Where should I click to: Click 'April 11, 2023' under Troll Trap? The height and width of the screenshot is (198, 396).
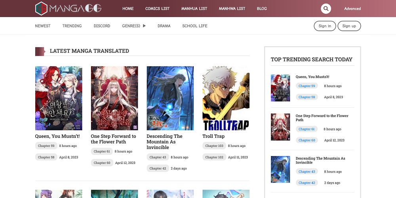click(238, 157)
